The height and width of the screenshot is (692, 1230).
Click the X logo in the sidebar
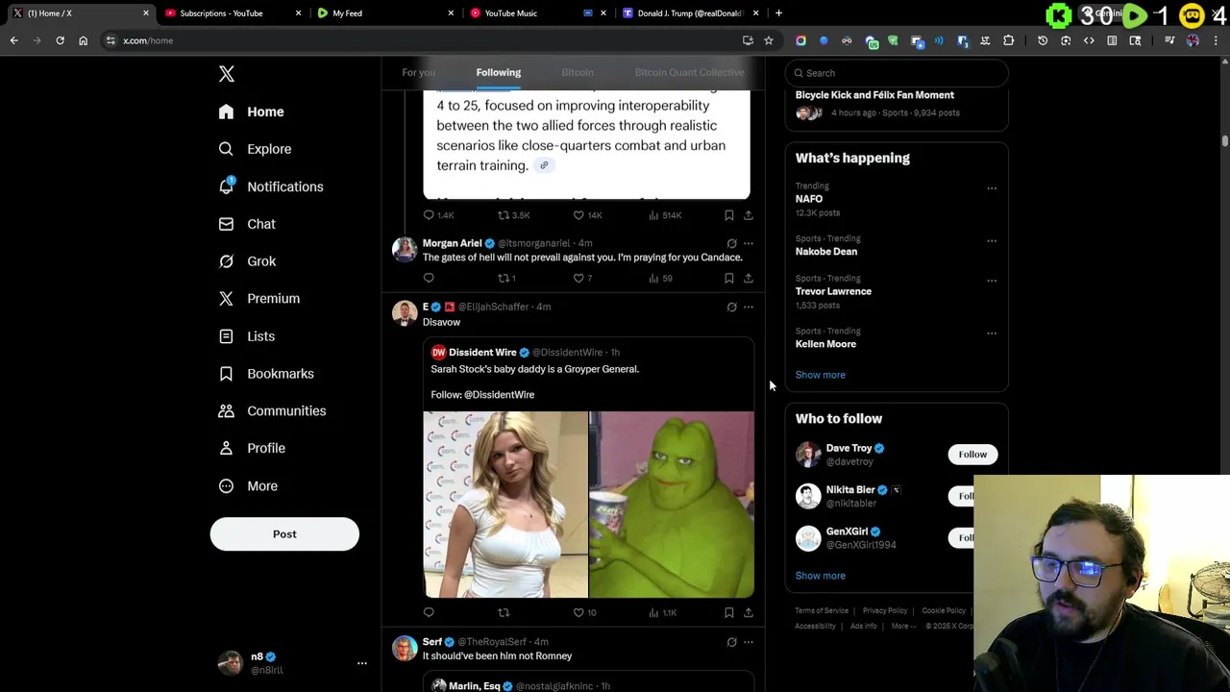(x=227, y=74)
